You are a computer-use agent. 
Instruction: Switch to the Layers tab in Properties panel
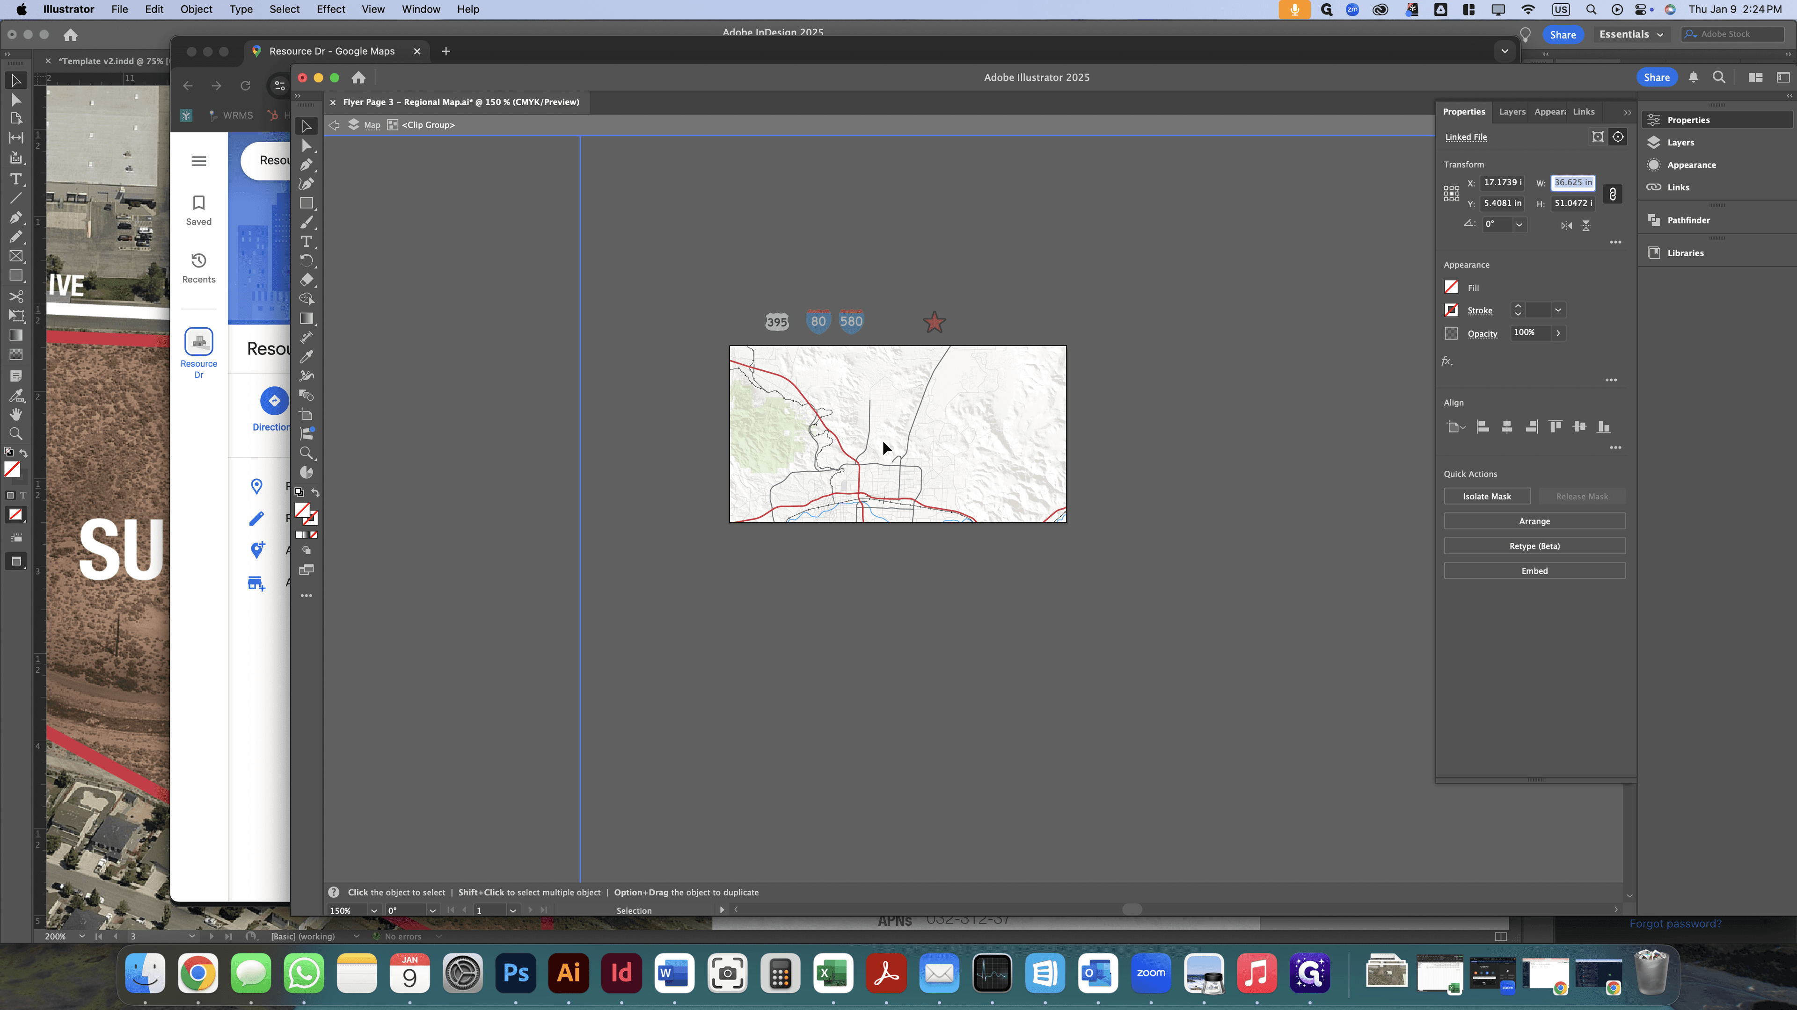[1512, 112]
